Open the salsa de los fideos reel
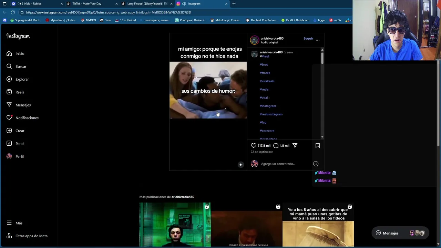 click(x=318, y=225)
